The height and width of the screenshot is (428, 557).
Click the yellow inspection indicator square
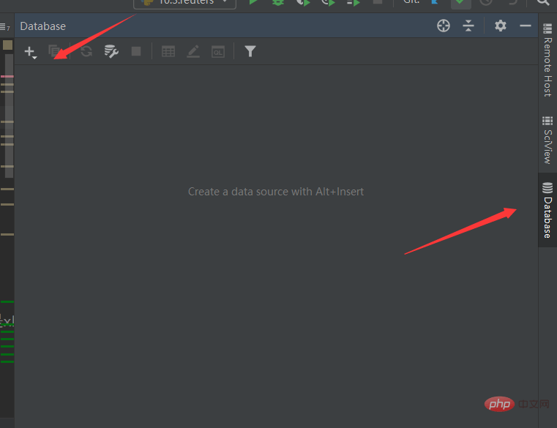click(7, 45)
